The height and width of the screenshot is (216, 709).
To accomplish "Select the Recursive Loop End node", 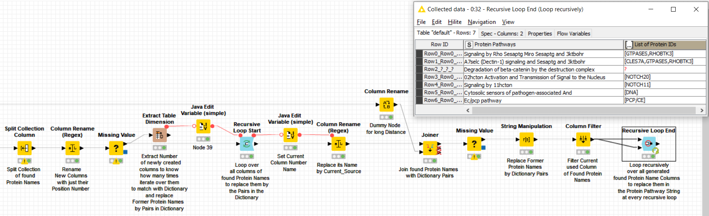I will [649, 144].
